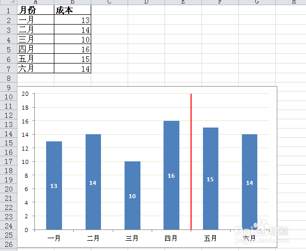Select row header 20

coord(9,189)
